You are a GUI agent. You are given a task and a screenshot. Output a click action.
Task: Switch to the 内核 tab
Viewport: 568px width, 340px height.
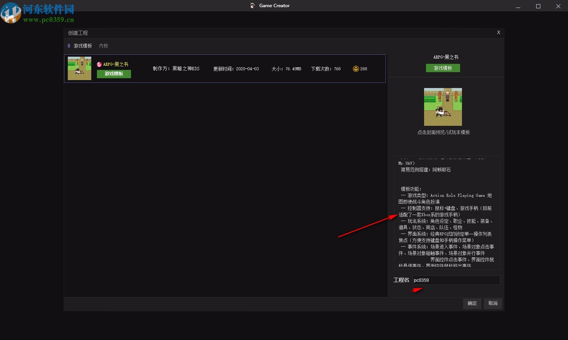pos(103,46)
